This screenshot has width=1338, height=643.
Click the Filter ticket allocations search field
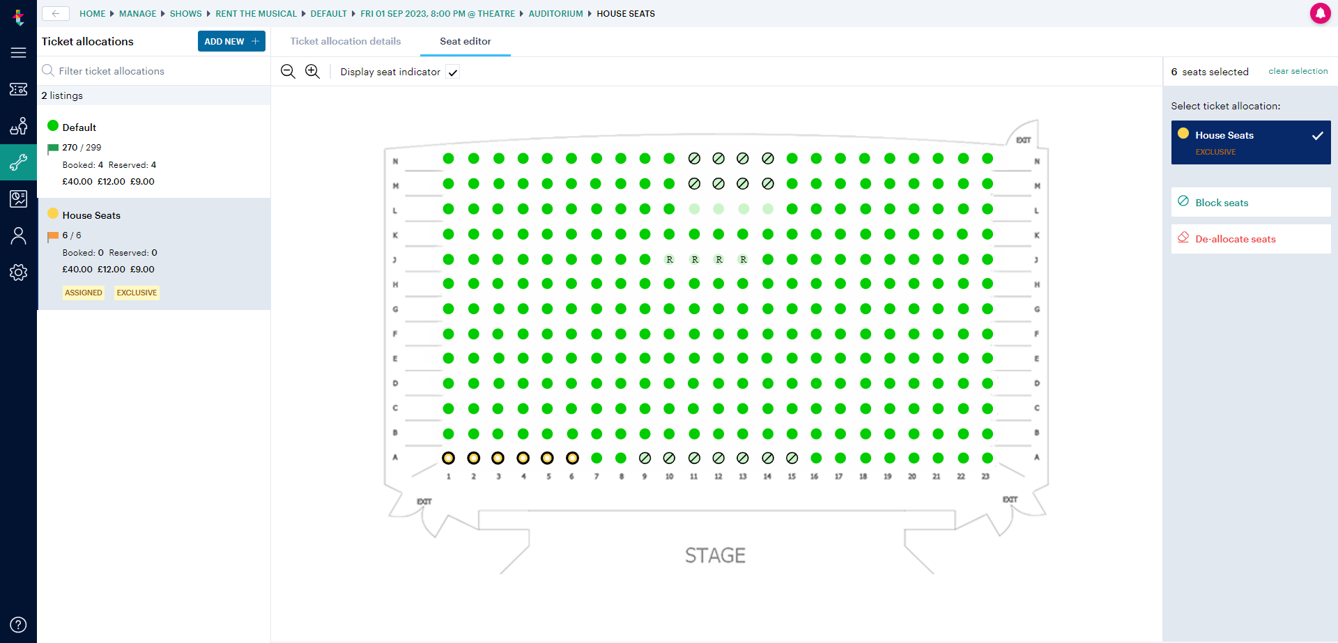point(139,70)
